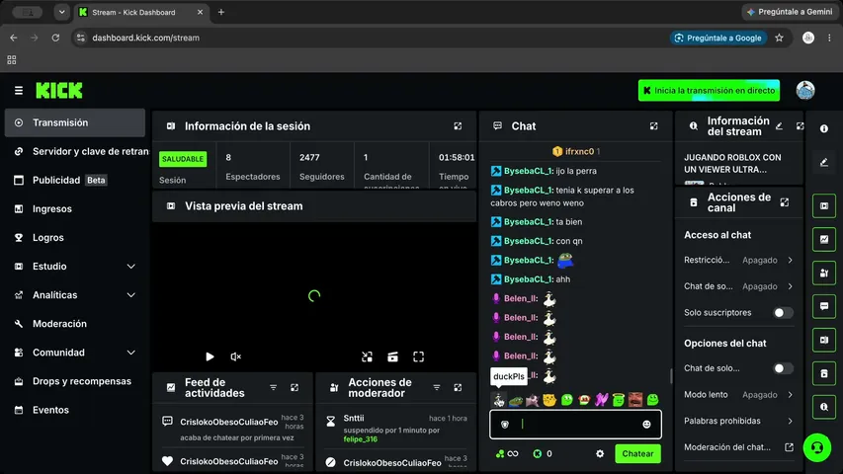843x474 pixels.
Task: Open picture-in-picture for stream preview
Action: 367,356
